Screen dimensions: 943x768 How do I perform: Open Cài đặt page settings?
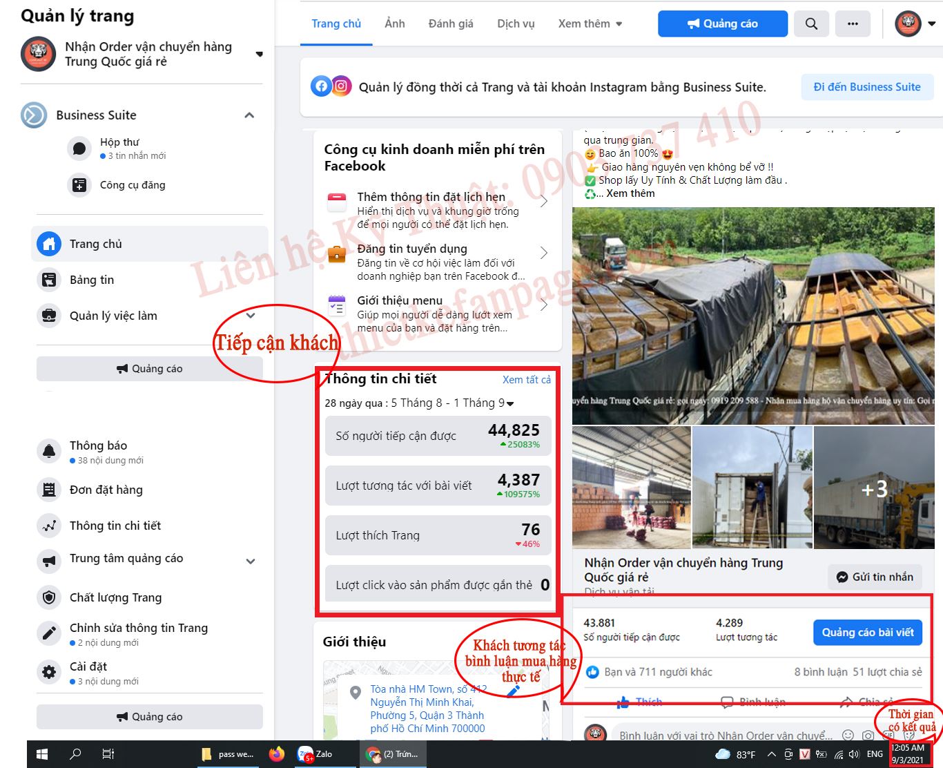(88, 666)
